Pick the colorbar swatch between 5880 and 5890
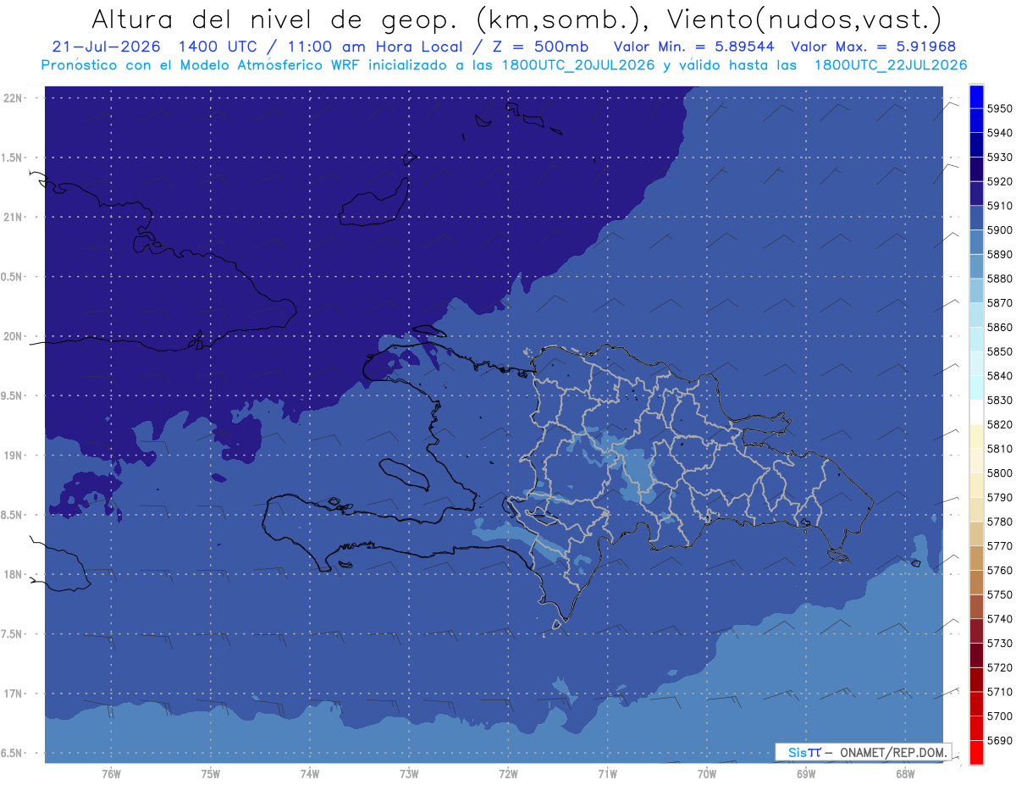 click(x=975, y=266)
